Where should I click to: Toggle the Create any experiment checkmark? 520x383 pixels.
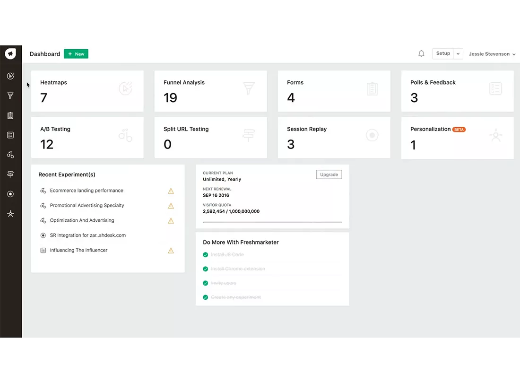205,297
